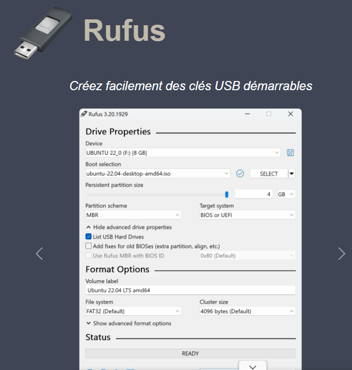The image size is (352, 370).
Task: Click the Rufus 3.20.1929 title text
Action: click(108, 114)
